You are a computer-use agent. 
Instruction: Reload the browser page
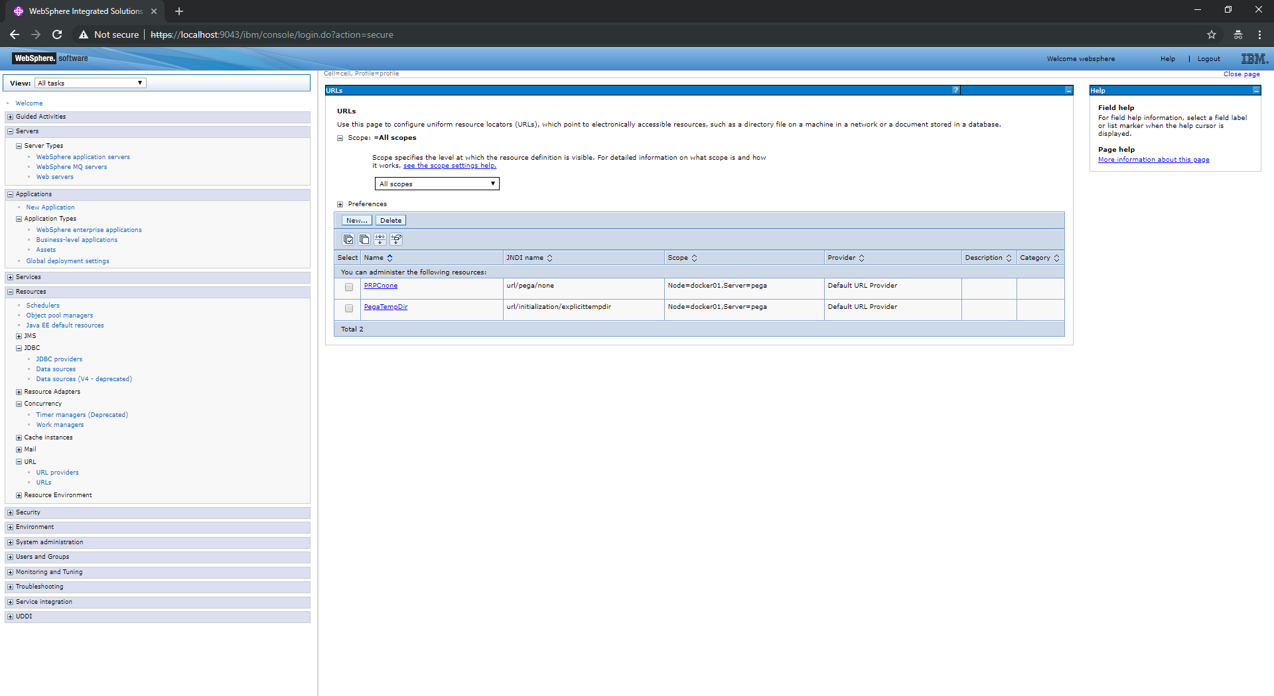(x=58, y=34)
